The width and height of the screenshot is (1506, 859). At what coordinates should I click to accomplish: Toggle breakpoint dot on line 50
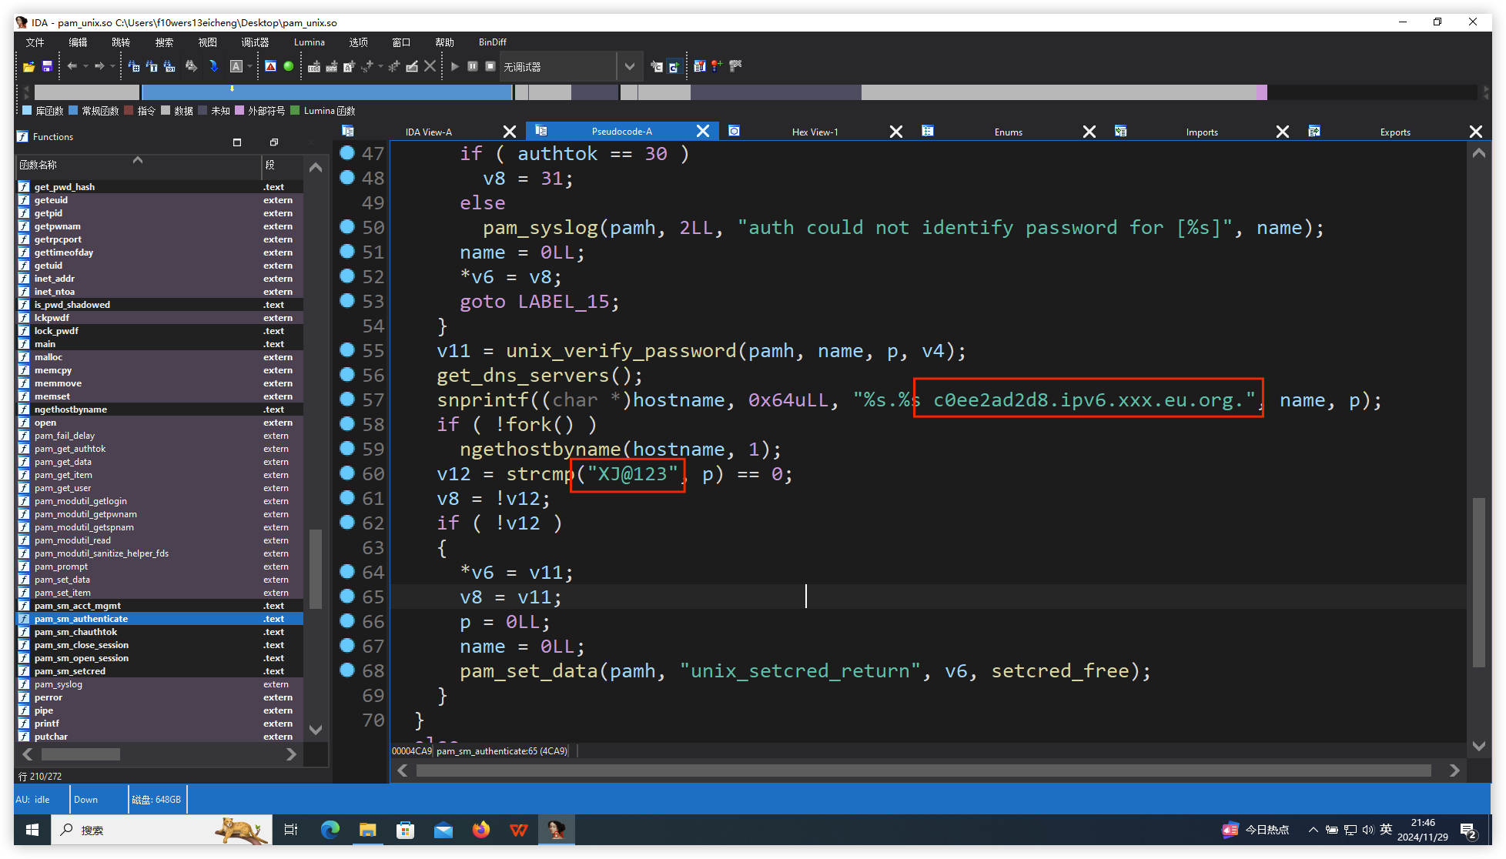pos(347,226)
